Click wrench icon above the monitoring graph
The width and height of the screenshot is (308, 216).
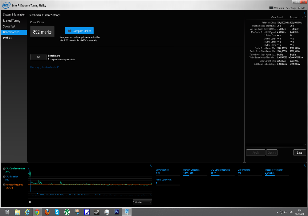(x=151, y=166)
